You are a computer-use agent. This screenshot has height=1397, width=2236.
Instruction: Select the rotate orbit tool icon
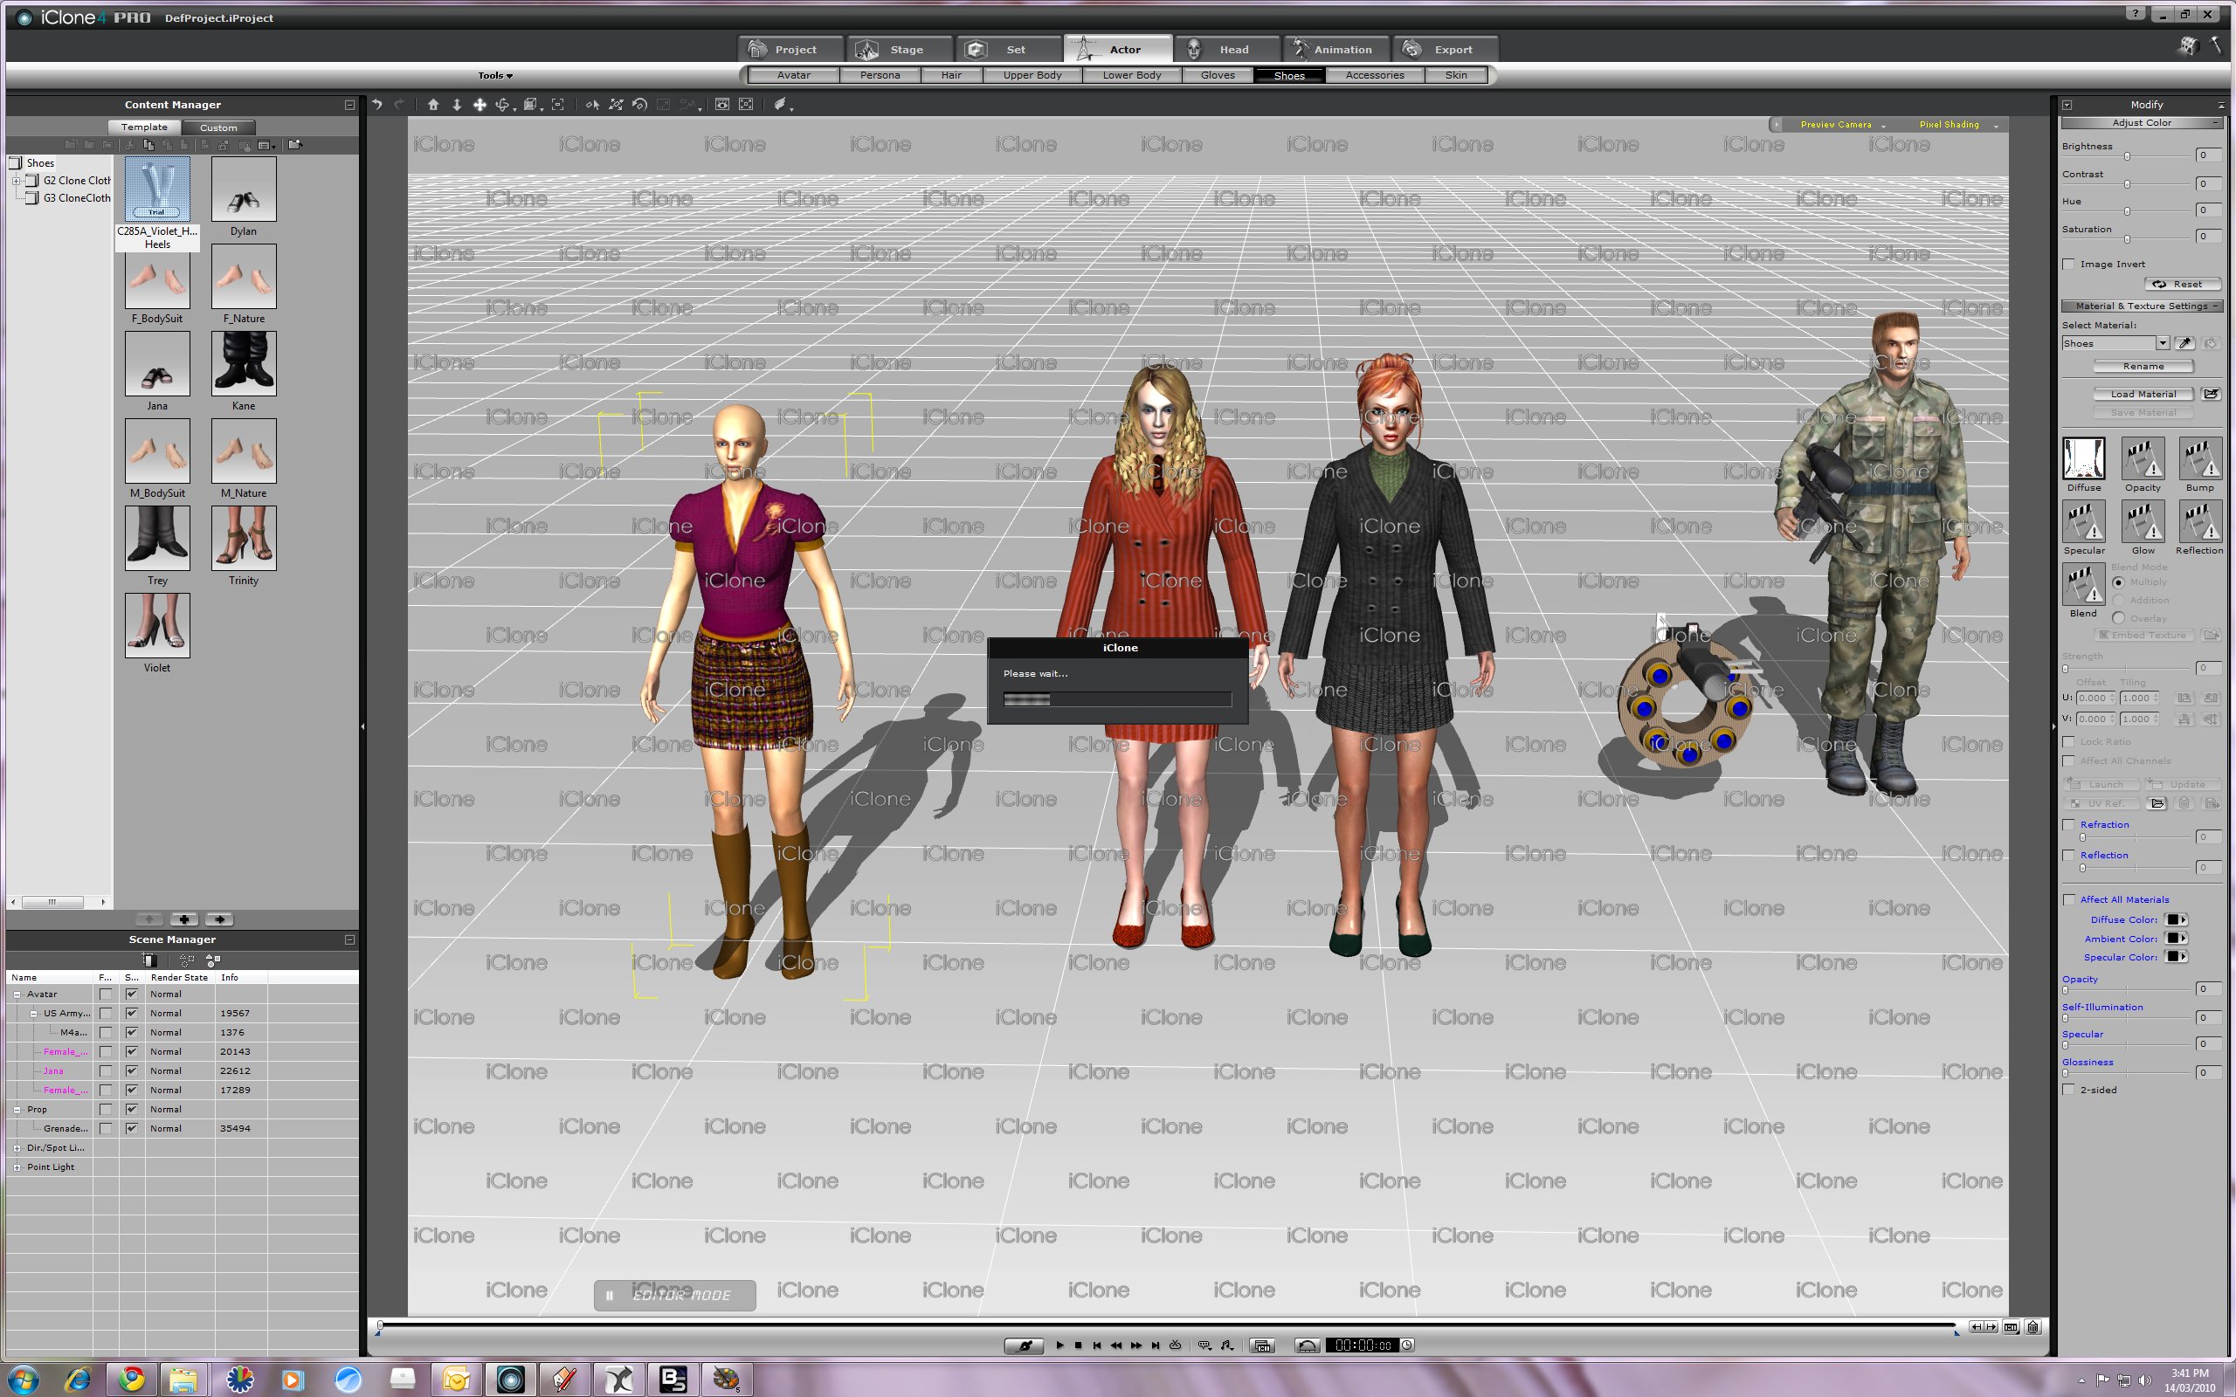pos(502,105)
